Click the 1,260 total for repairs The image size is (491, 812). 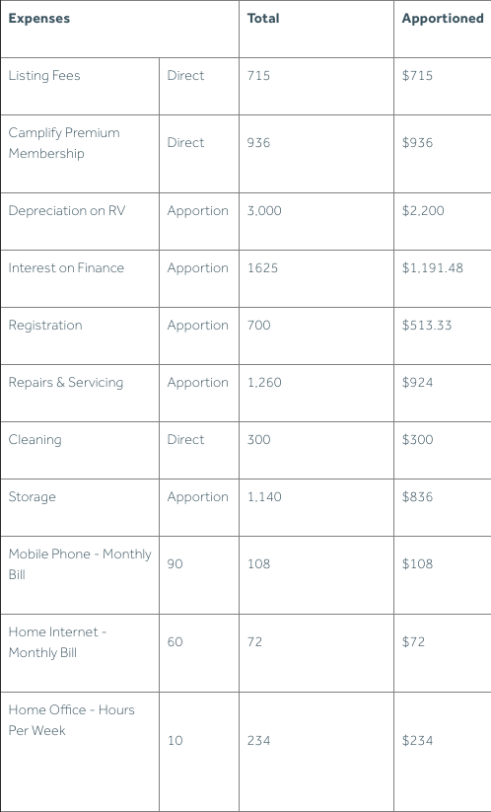[264, 383]
